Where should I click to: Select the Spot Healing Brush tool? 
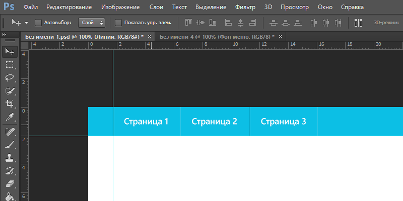[10, 131]
